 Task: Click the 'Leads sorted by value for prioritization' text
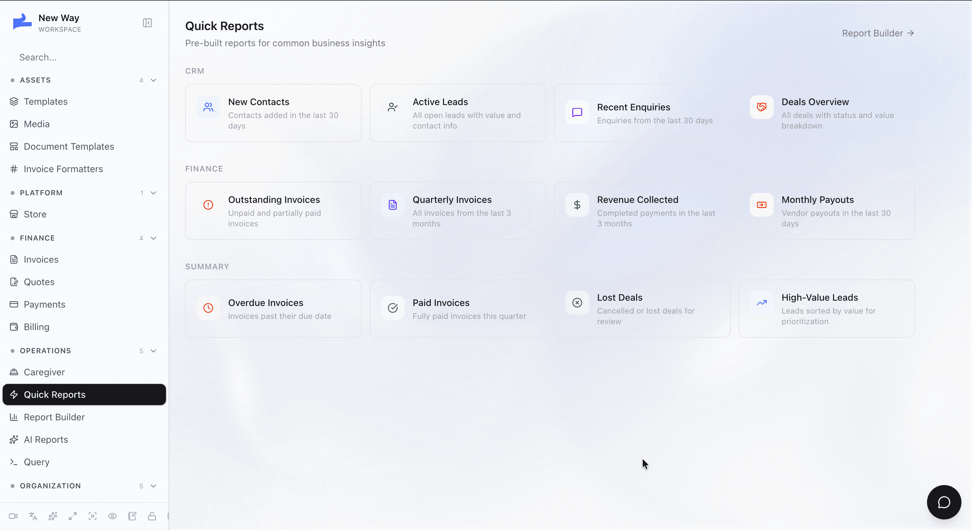tap(828, 316)
